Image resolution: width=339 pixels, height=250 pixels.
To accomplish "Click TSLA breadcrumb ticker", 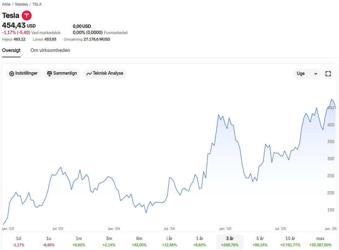I will click(37, 4).
